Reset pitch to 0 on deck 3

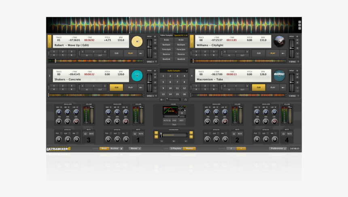(155, 82)
